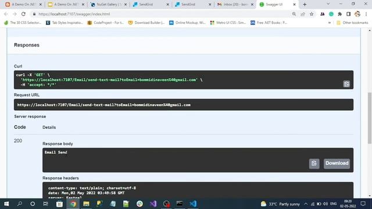
Task: Go forward in browser history
Action: click(15, 14)
